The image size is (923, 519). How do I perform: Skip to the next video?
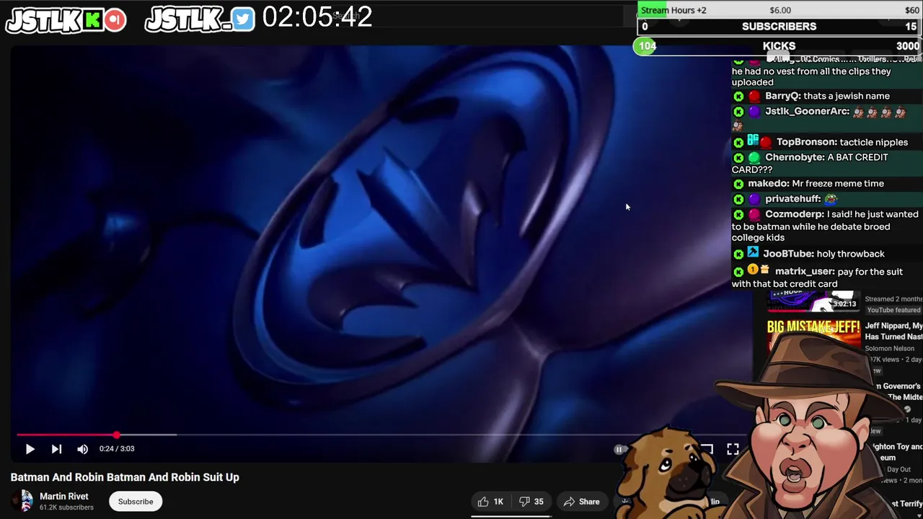[56, 449]
